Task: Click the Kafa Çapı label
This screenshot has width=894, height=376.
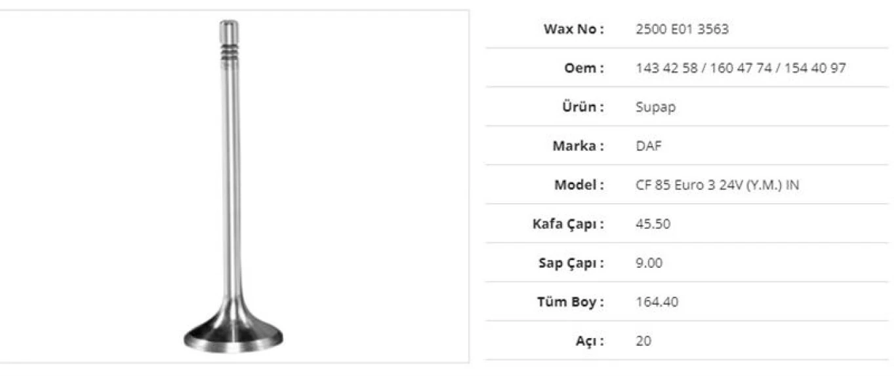Action: pyautogui.click(x=568, y=224)
